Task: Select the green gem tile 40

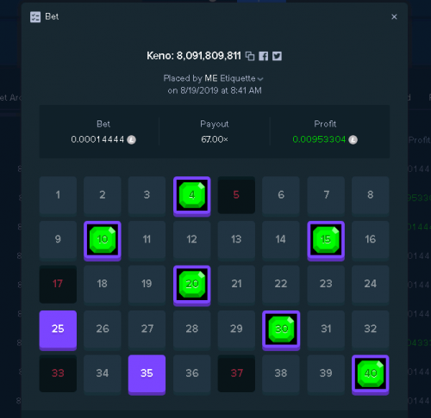Action: [371, 374]
